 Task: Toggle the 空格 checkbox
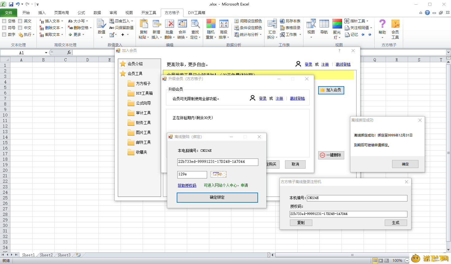point(4,21)
